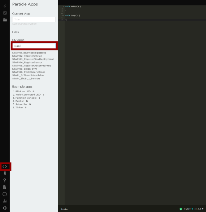Open the Code view angle-brackets icon
The height and width of the screenshot is (212, 206).
pos(5,167)
